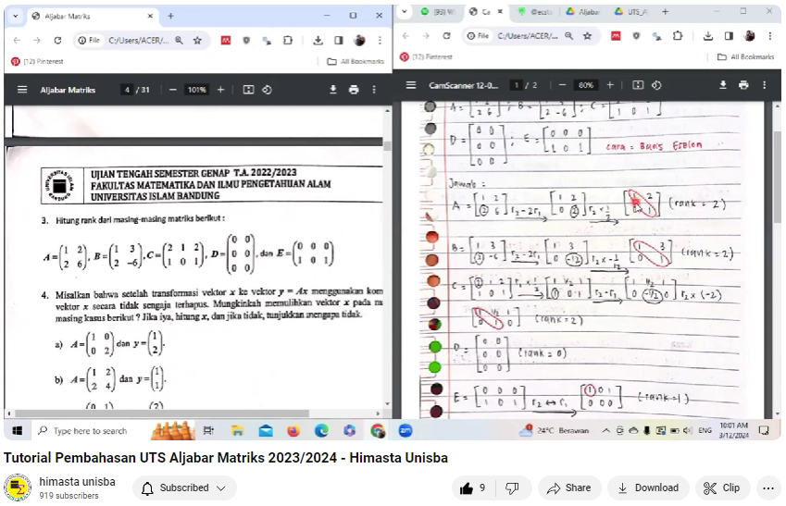Download the Aljabar Matriks PDF file
The height and width of the screenshot is (506, 786).
tap(333, 90)
